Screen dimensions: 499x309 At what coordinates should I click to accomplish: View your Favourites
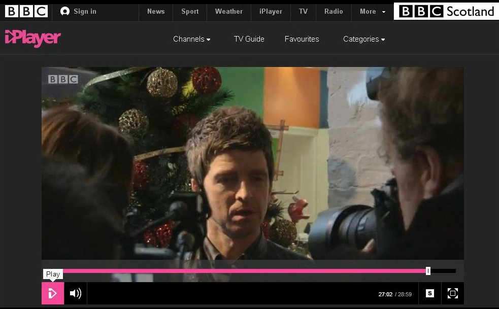click(x=302, y=39)
